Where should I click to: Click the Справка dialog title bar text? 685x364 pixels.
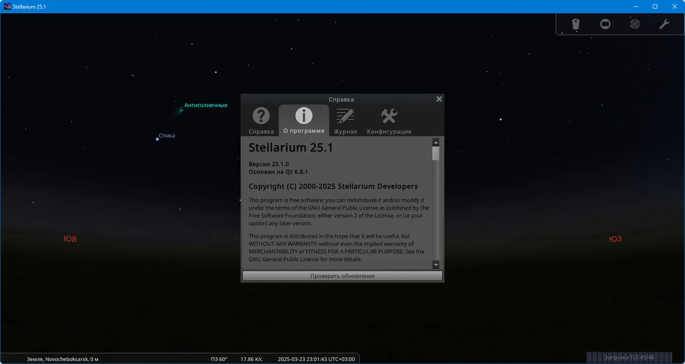[341, 99]
